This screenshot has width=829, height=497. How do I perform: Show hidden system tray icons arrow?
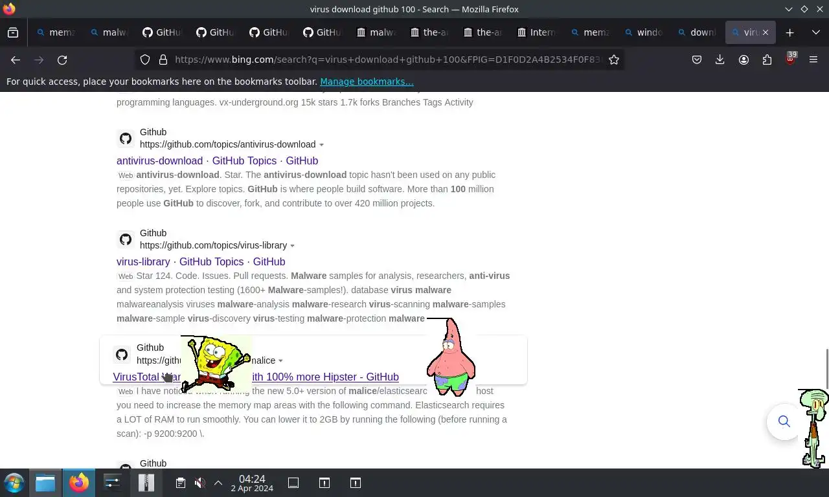(218, 483)
